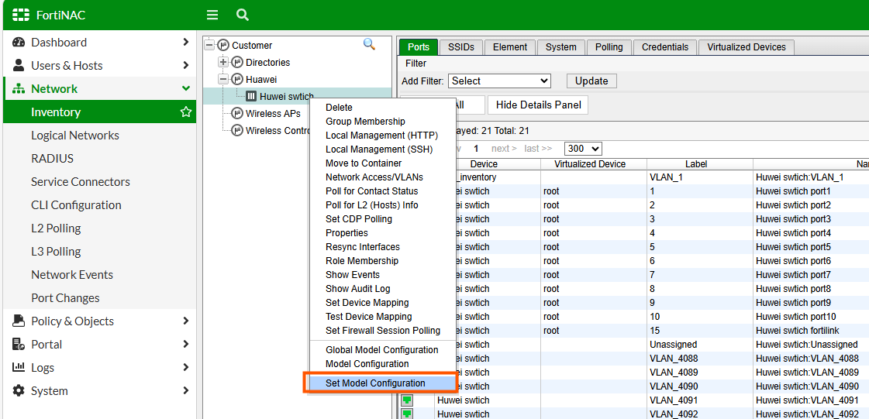This screenshot has height=419, width=869.
Task: Expand the Portal menu chevron
Action: [186, 345]
